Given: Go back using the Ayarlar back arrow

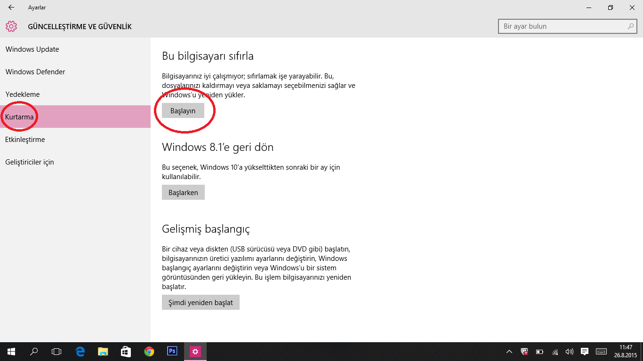Looking at the screenshot, I should (x=11, y=8).
